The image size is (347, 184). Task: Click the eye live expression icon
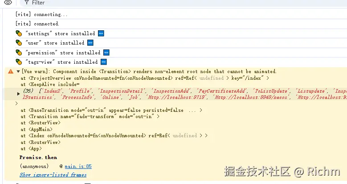tap(8, 3)
